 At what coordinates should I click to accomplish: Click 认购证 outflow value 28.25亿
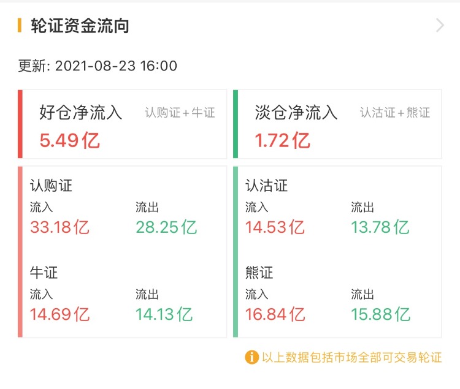pyautogui.click(x=166, y=228)
